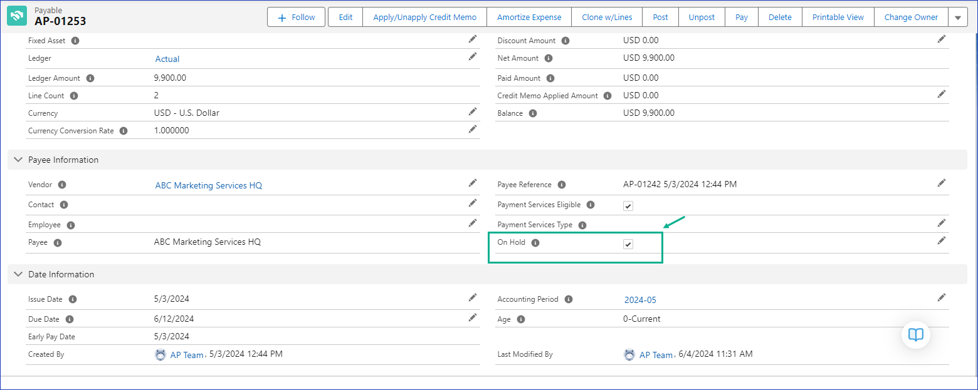Uncheck the On Hold checkbox
The width and height of the screenshot is (978, 390).
click(x=628, y=244)
